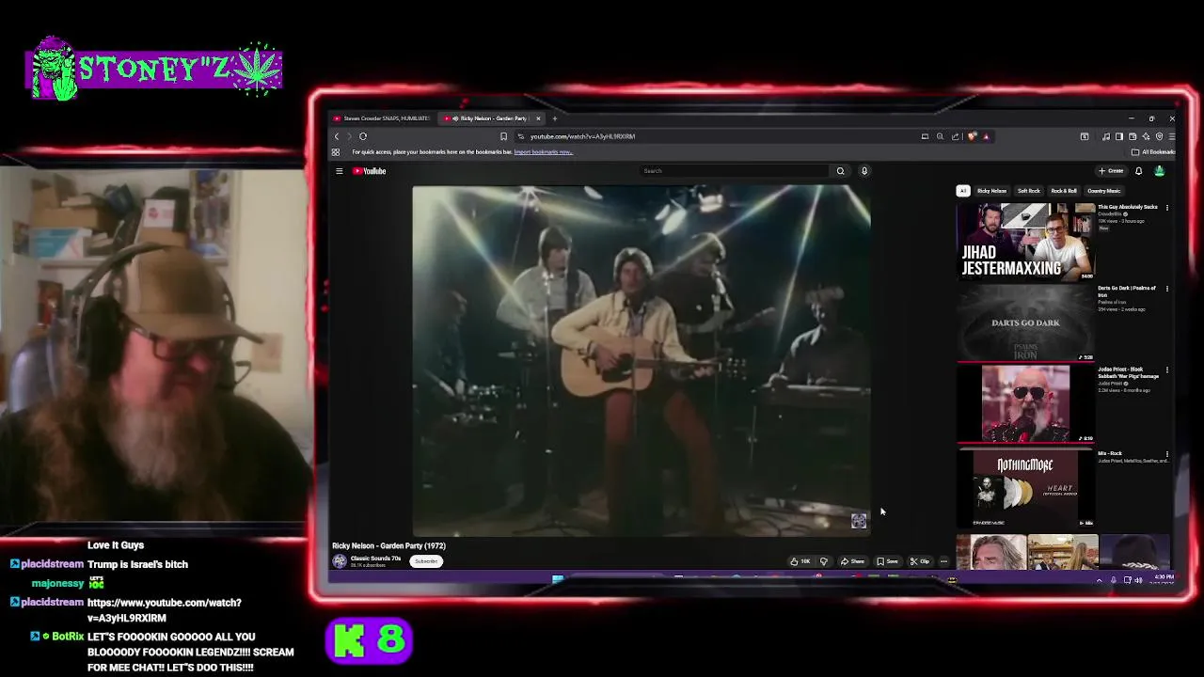The height and width of the screenshot is (677, 1204).
Task: Open Darts Go Dark video thumbnail
Action: (1026, 323)
